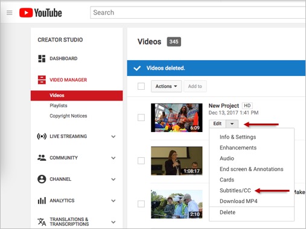This screenshot has height=229, width=306.
Task: Click the Videos page heading
Action: tap(150, 42)
